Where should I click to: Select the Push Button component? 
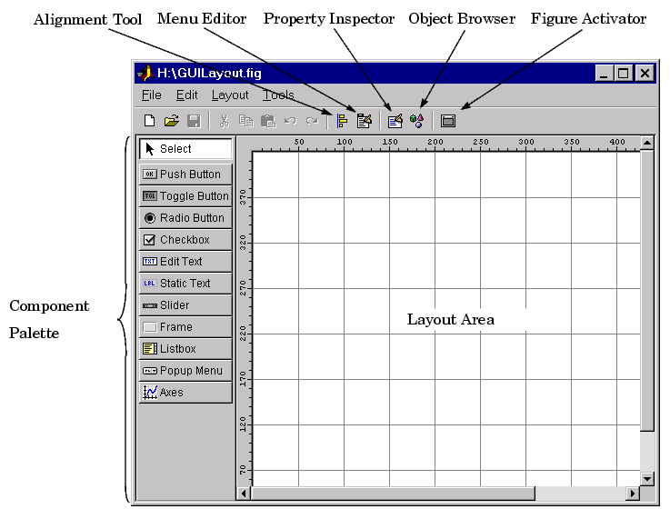pyautogui.click(x=185, y=175)
